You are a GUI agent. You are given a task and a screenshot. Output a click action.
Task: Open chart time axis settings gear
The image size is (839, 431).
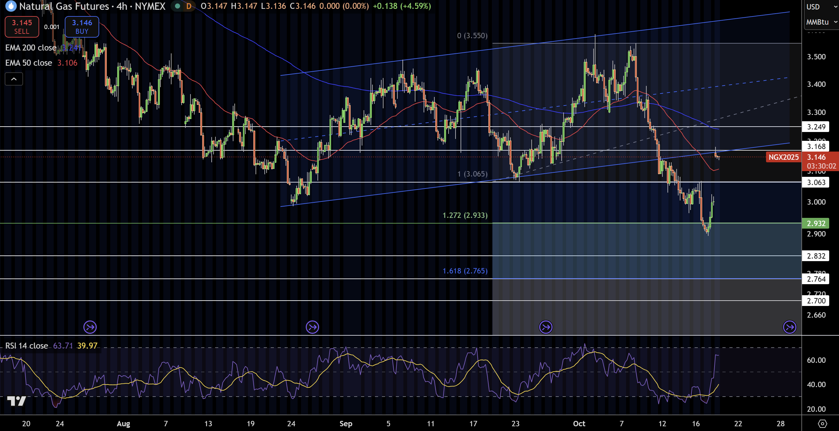[x=822, y=423]
